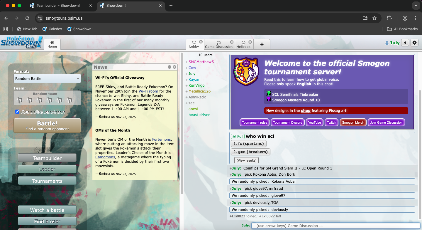Bookmark this page with the star icon
422x230 pixels.
tap(374, 18)
